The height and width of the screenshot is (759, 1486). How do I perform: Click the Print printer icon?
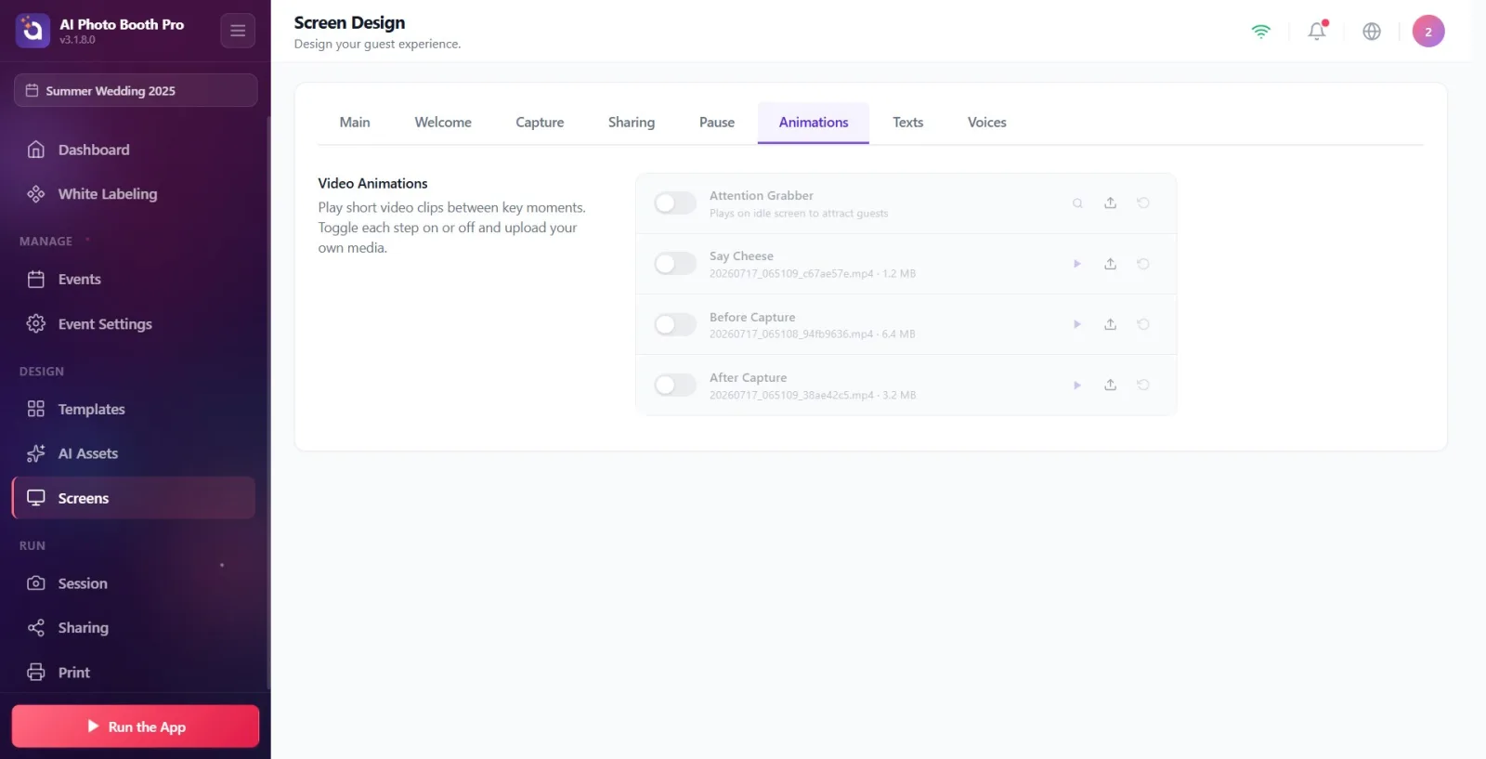(36, 673)
